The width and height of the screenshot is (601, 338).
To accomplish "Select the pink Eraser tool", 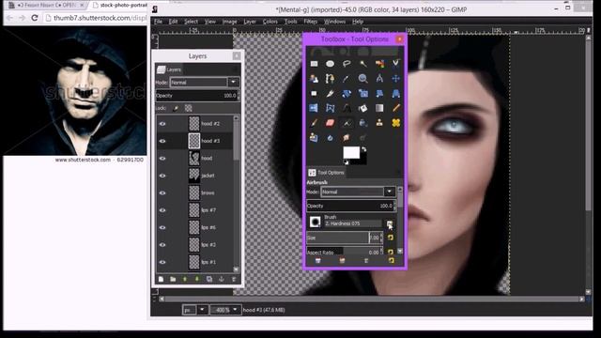I will 330,123.
